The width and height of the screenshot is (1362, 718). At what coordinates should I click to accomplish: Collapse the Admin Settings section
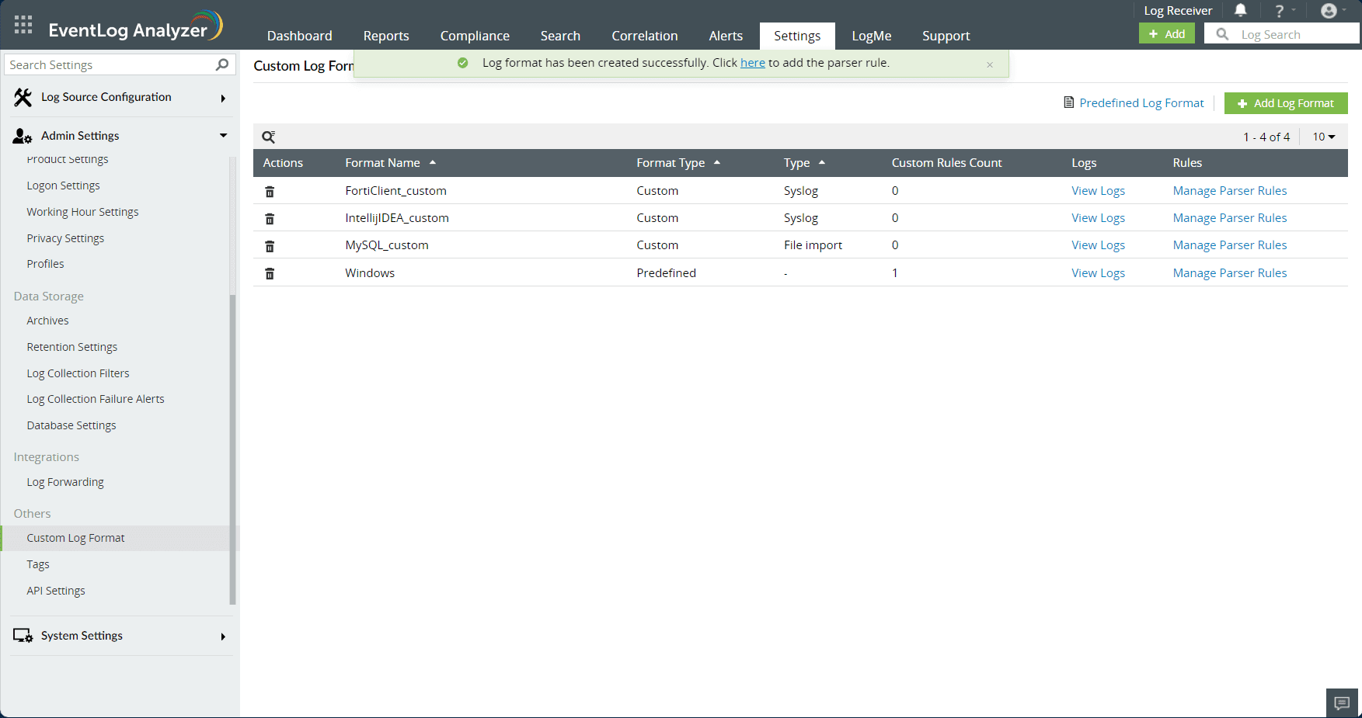(224, 135)
